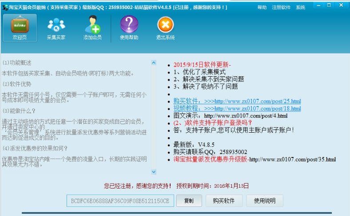Click the 2015/9/15日软件更新 heading

click(x=202, y=65)
